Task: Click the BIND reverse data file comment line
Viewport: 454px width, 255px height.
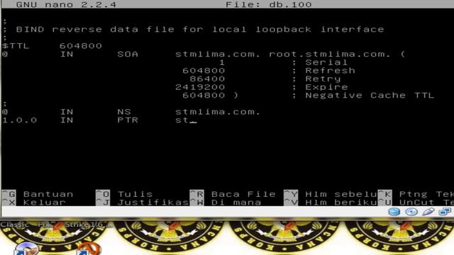Action: click(x=193, y=29)
